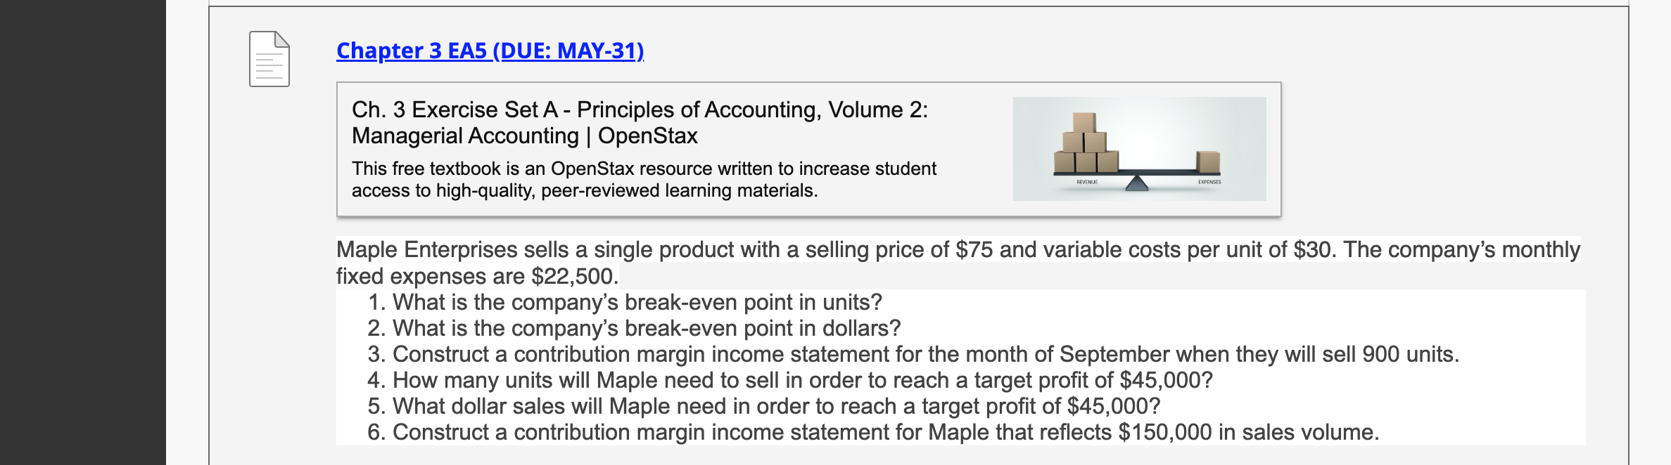Click the 'fixed expenses are $22,500' line

click(477, 277)
